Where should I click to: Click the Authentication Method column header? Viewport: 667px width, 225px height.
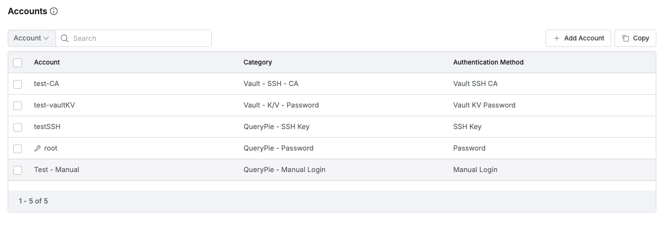pos(488,62)
